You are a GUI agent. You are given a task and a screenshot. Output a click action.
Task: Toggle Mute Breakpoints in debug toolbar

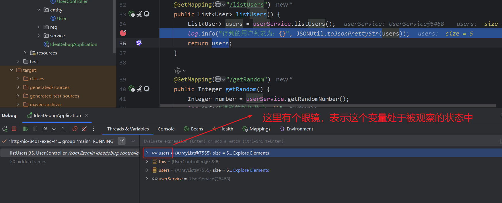[x=84, y=129]
